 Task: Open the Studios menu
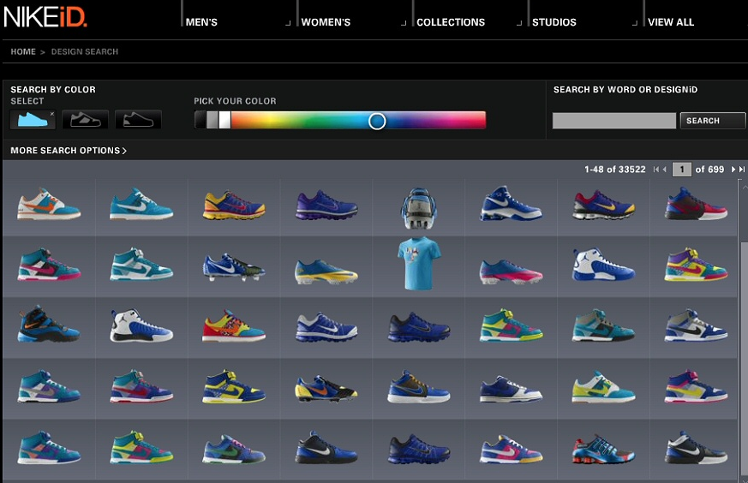(x=554, y=22)
